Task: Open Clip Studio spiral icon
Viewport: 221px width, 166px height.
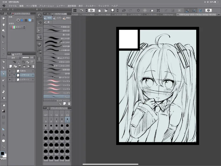Action: [91, 10]
